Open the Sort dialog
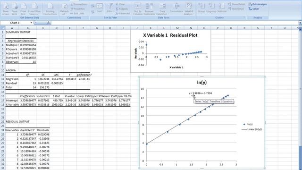 [100, 8]
